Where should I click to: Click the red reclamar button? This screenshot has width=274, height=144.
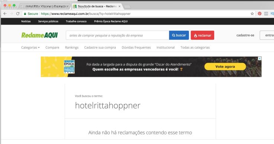point(202,35)
